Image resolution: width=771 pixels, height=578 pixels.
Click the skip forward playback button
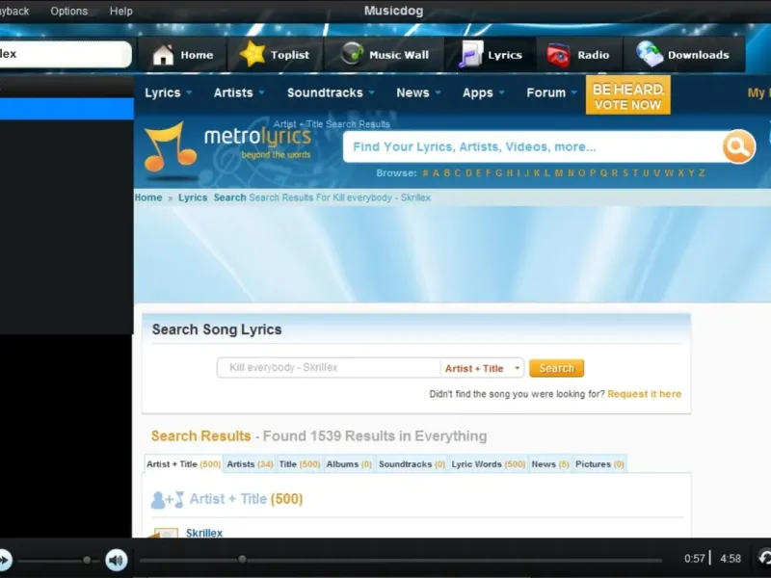[4, 560]
